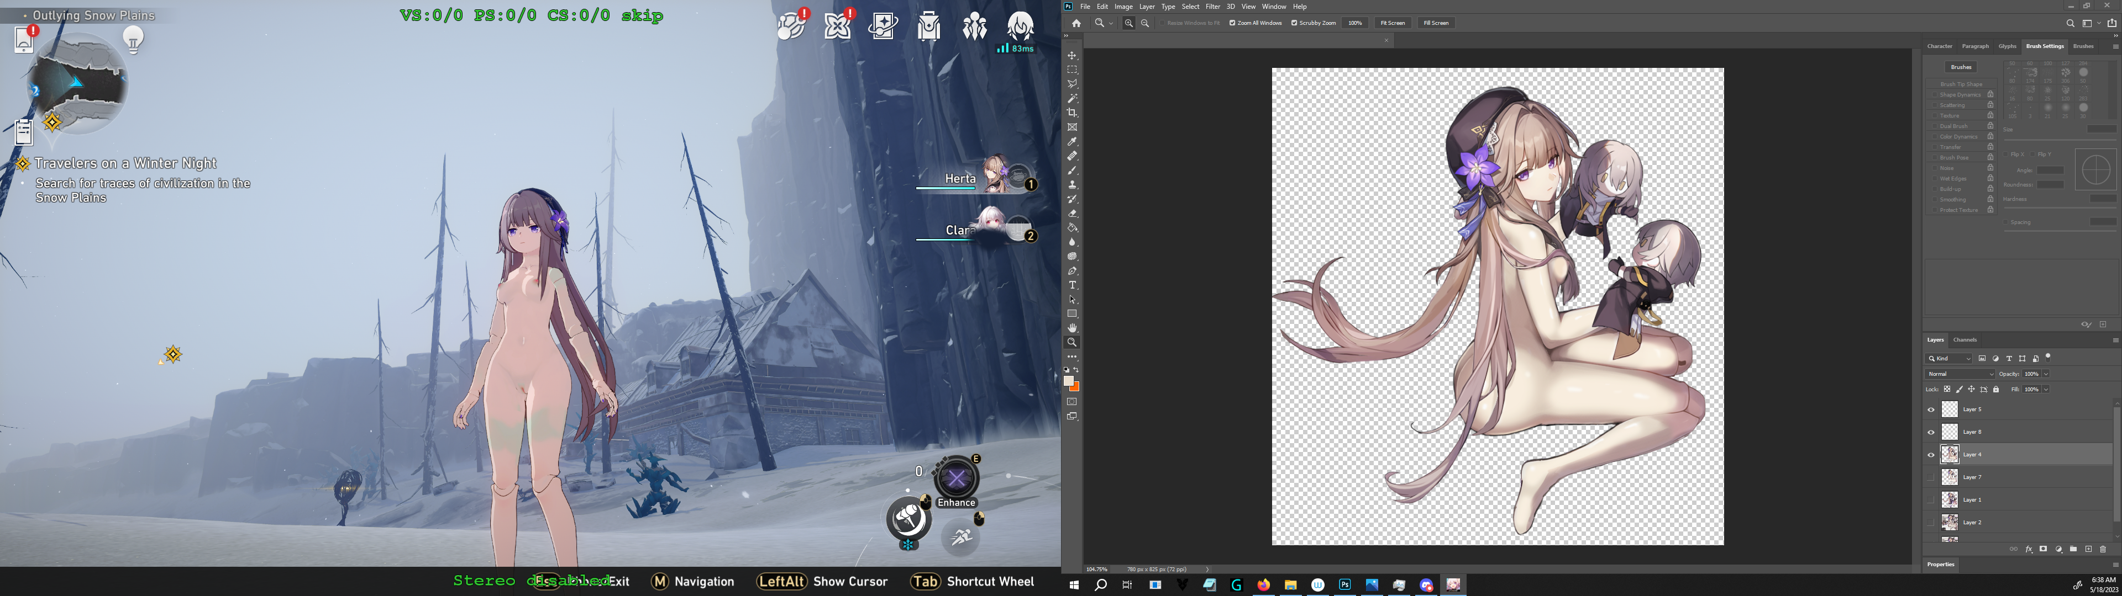Switch to the Channels tab
The width and height of the screenshot is (2122, 596).
1965,340
